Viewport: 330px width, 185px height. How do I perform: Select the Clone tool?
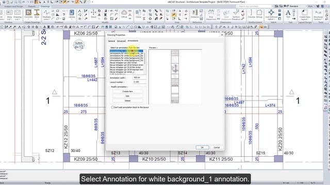click(138, 14)
